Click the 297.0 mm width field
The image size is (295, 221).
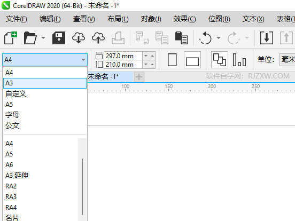tap(123, 56)
